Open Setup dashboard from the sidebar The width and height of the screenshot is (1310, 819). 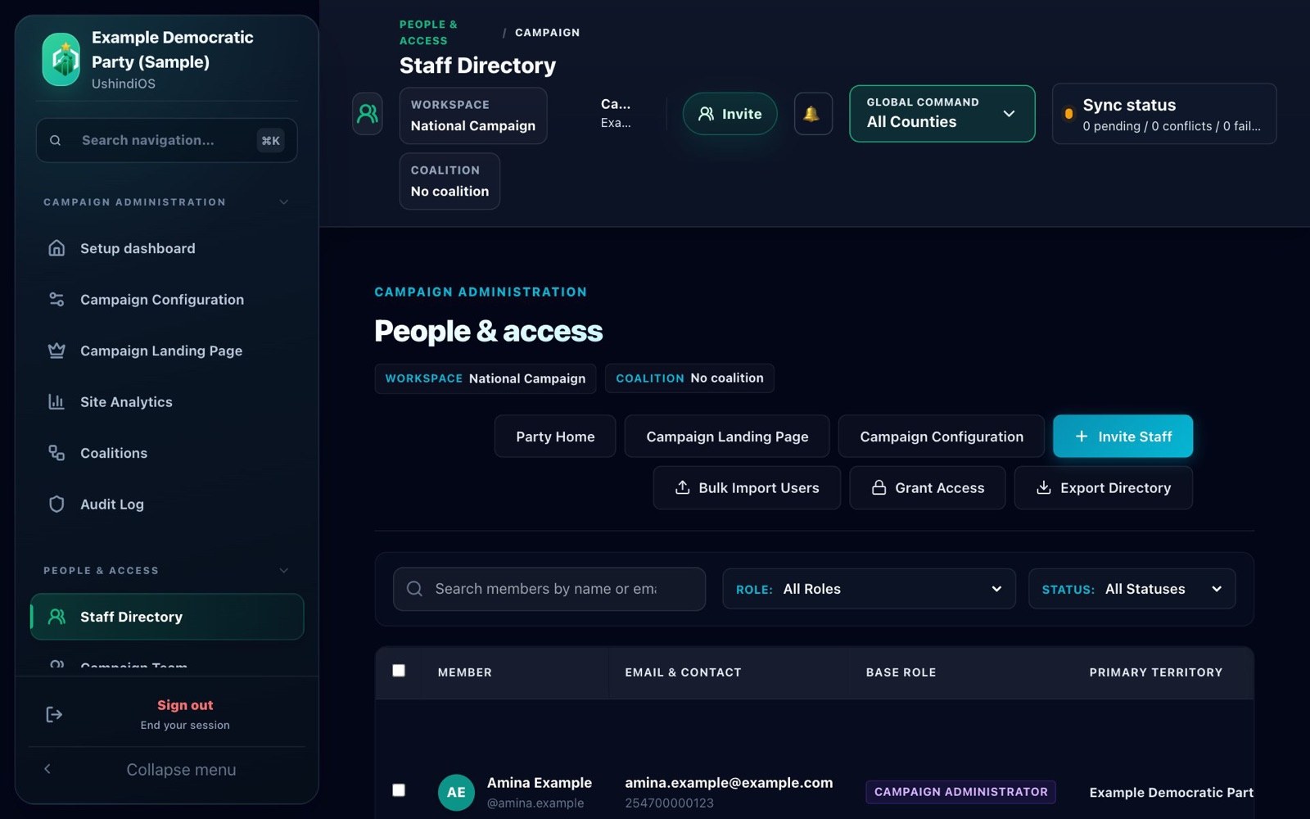click(167, 248)
